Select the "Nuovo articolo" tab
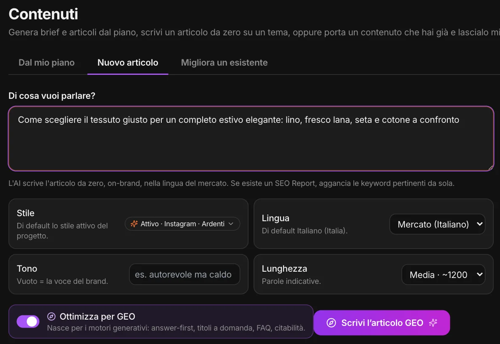This screenshot has width=500, height=344. click(x=128, y=63)
